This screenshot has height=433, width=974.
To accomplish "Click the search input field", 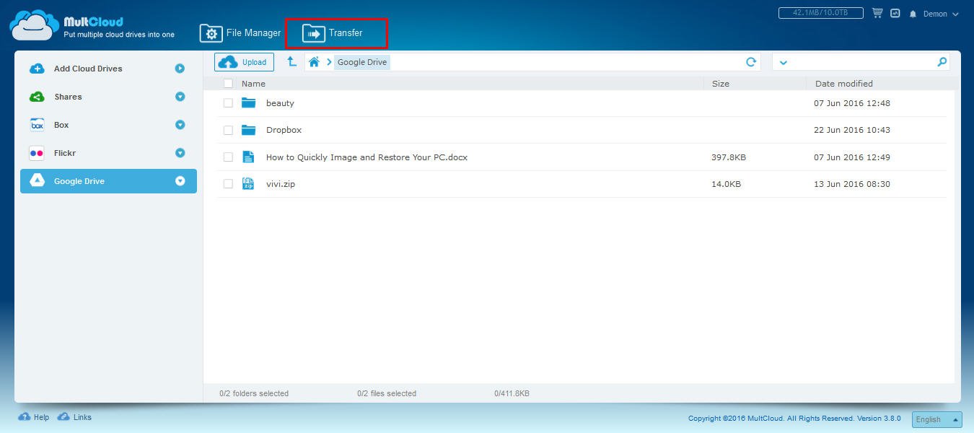I will click(862, 62).
